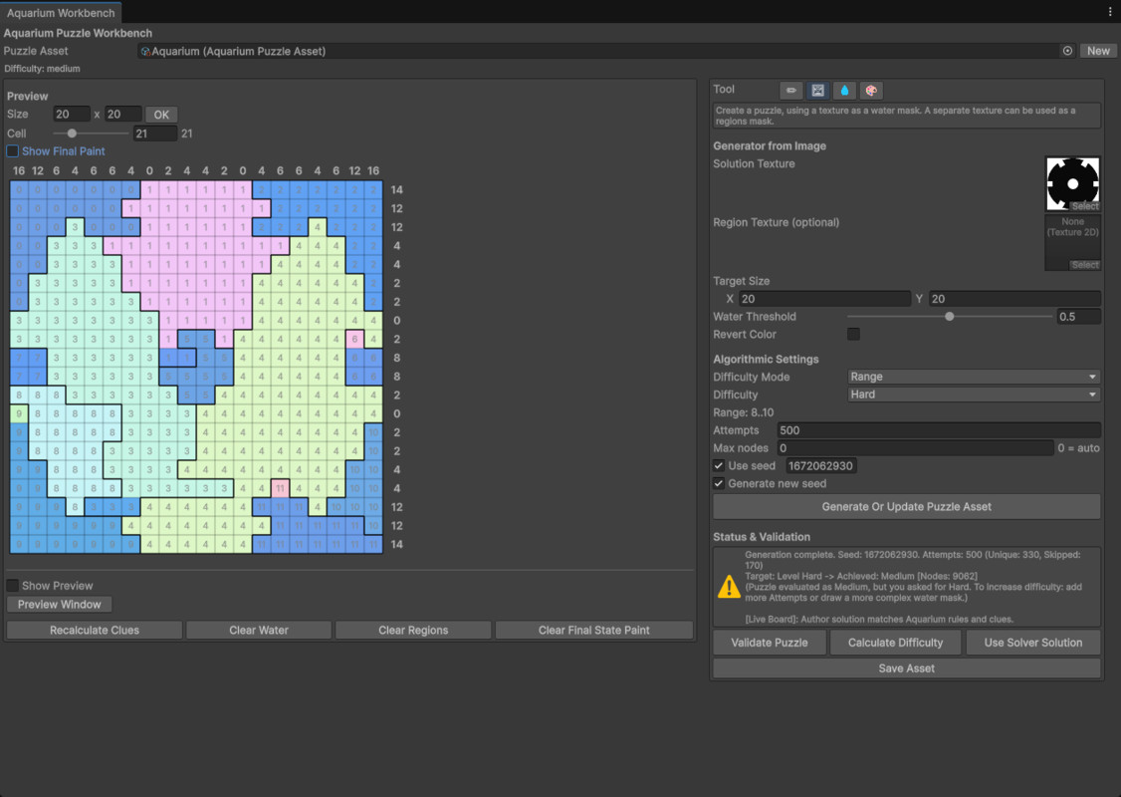The width and height of the screenshot is (1121, 797).
Task: Click the 'Generator from Image' heading
Action: tap(770, 145)
